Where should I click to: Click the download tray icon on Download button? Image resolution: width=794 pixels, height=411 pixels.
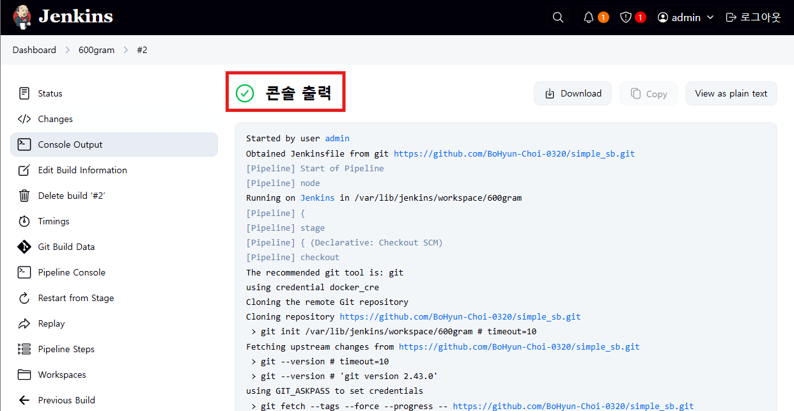pyautogui.click(x=550, y=94)
